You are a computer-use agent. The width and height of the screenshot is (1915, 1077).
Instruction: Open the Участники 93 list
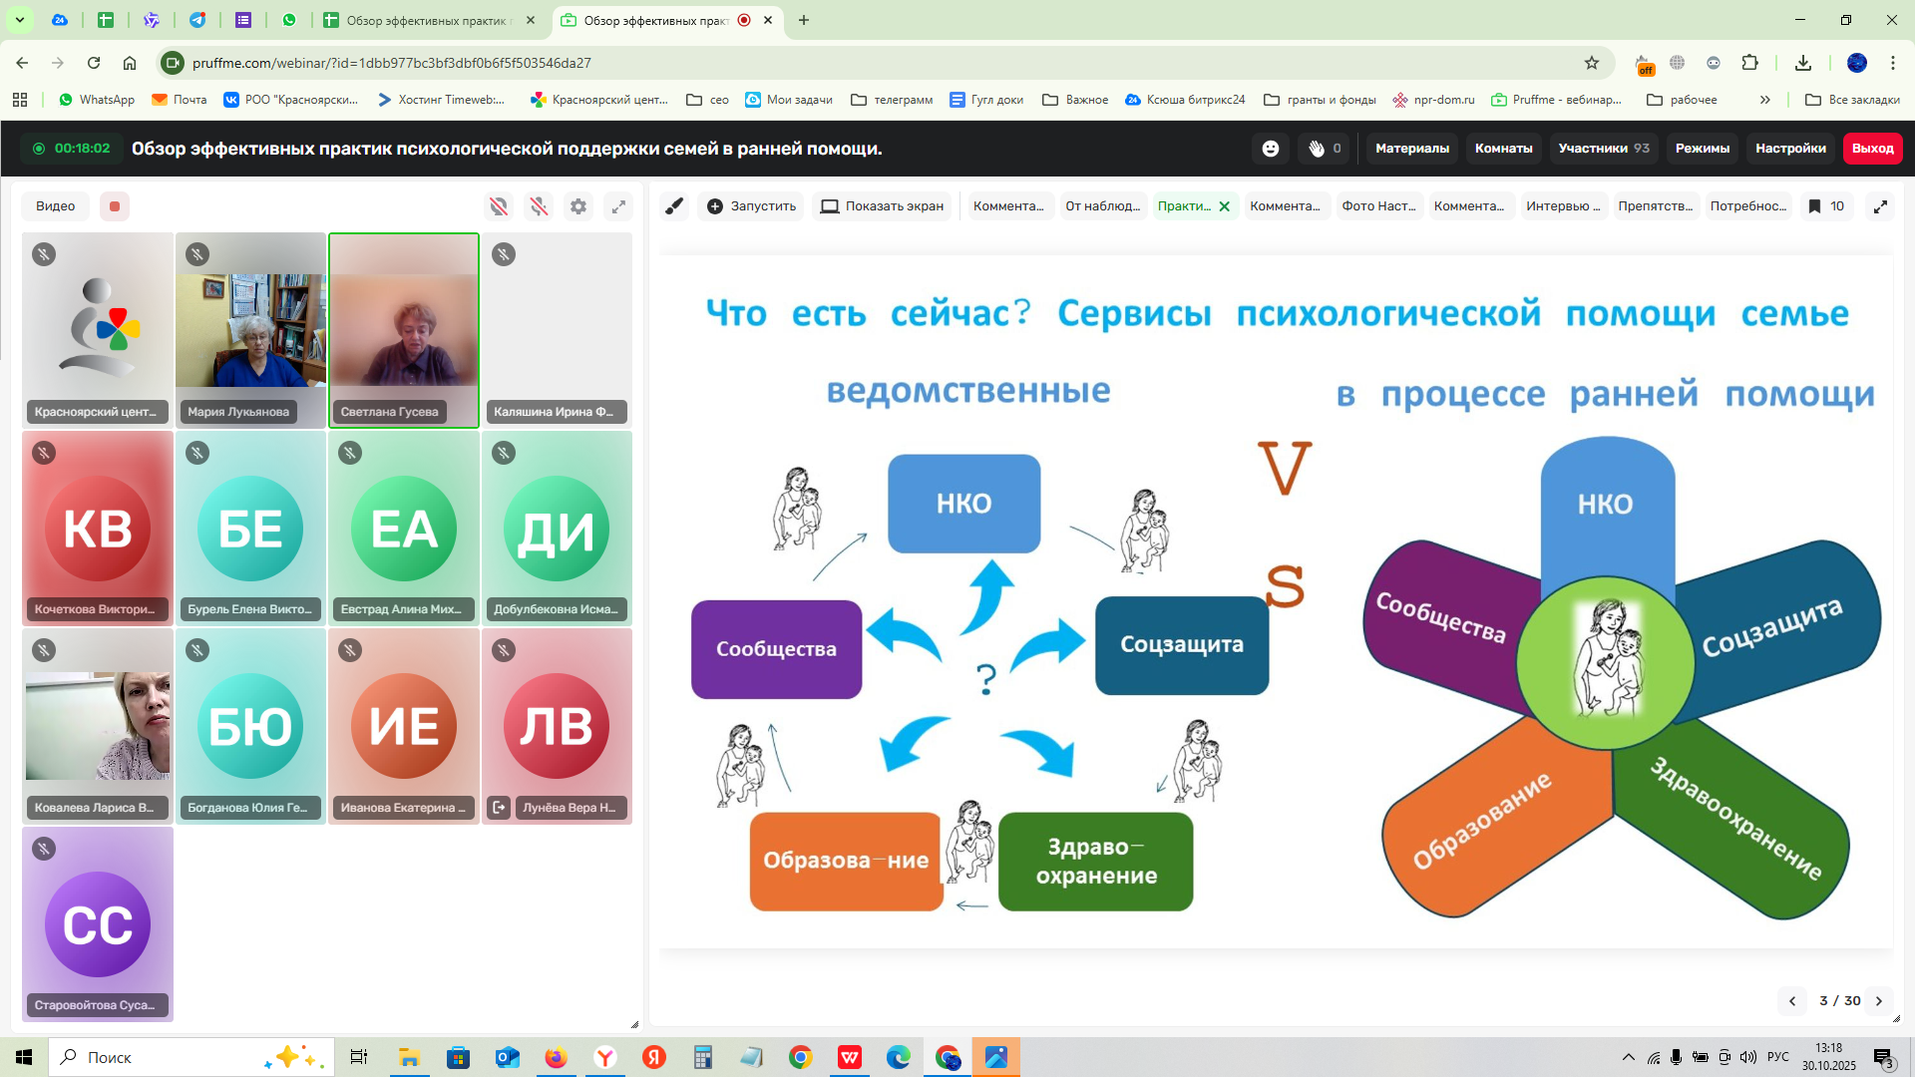1604,149
